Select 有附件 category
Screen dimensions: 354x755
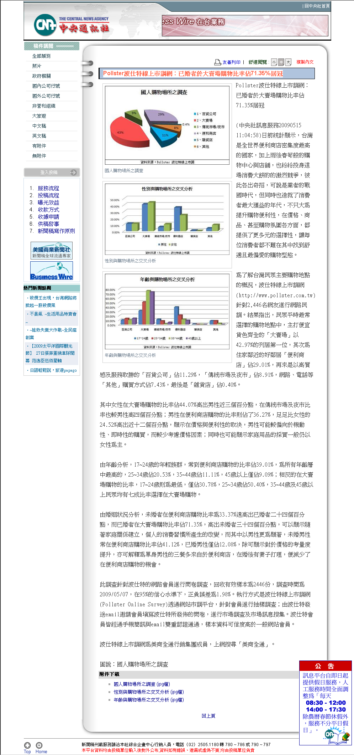[39, 146]
